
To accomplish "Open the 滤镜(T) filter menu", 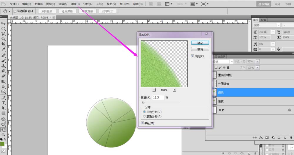I will (75, 4).
